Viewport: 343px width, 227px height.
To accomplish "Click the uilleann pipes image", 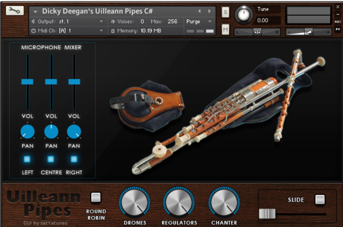I will pyautogui.click(x=228, y=112).
